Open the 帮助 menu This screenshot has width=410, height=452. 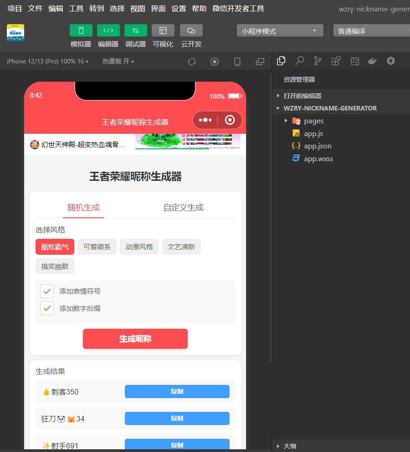click(x=199, y=9)
